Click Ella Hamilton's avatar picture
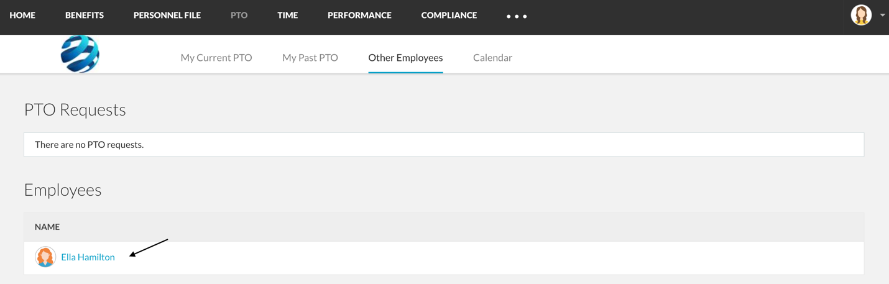 click(x=45, y=257)
